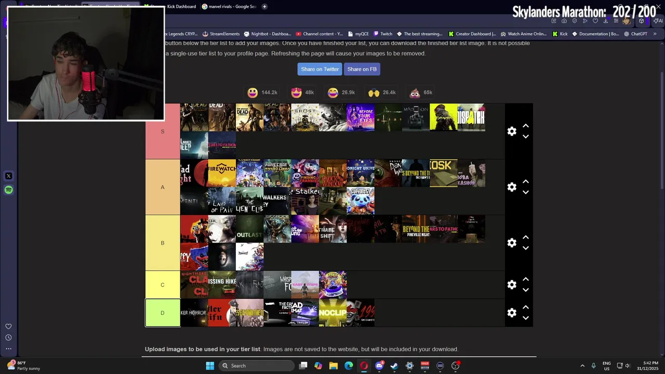Open a new browser tab
The image size is (665, 374).
point(264,6)
